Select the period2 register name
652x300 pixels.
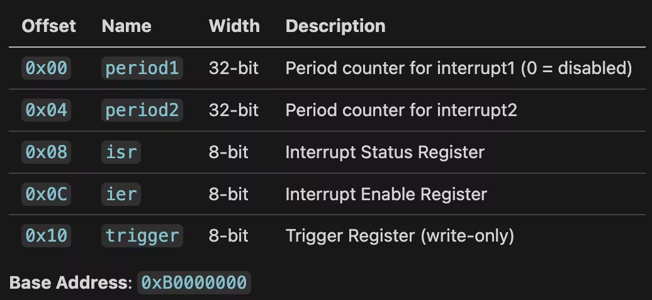pyautogui.click(x=142, y=110)
